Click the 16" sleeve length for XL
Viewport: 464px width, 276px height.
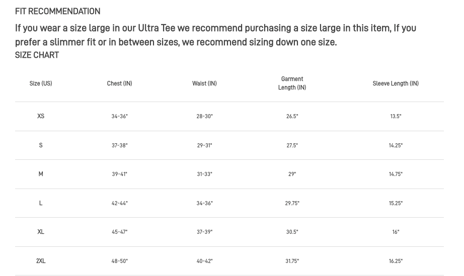click(396, 232)
